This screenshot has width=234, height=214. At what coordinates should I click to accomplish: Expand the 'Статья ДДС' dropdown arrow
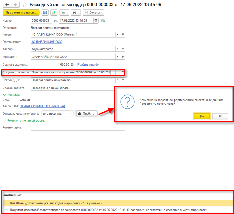pyautogui.click(x=117, y=80)
